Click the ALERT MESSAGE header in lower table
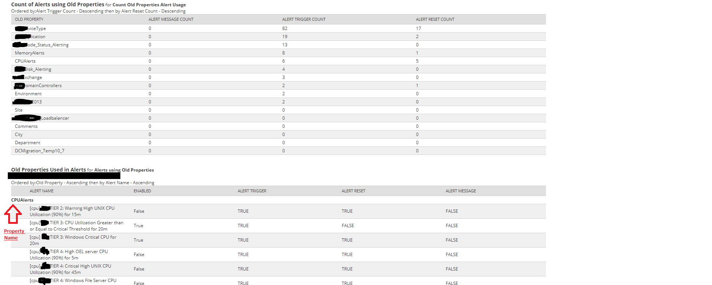 [461, 191]
